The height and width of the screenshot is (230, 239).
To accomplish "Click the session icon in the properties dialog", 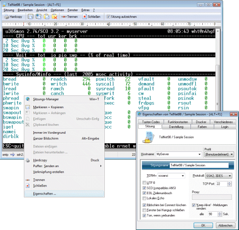I will [148, 137].
